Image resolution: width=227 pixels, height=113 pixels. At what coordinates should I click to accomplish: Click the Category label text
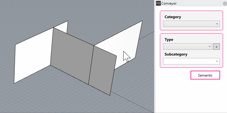click(x=173, y=17)
